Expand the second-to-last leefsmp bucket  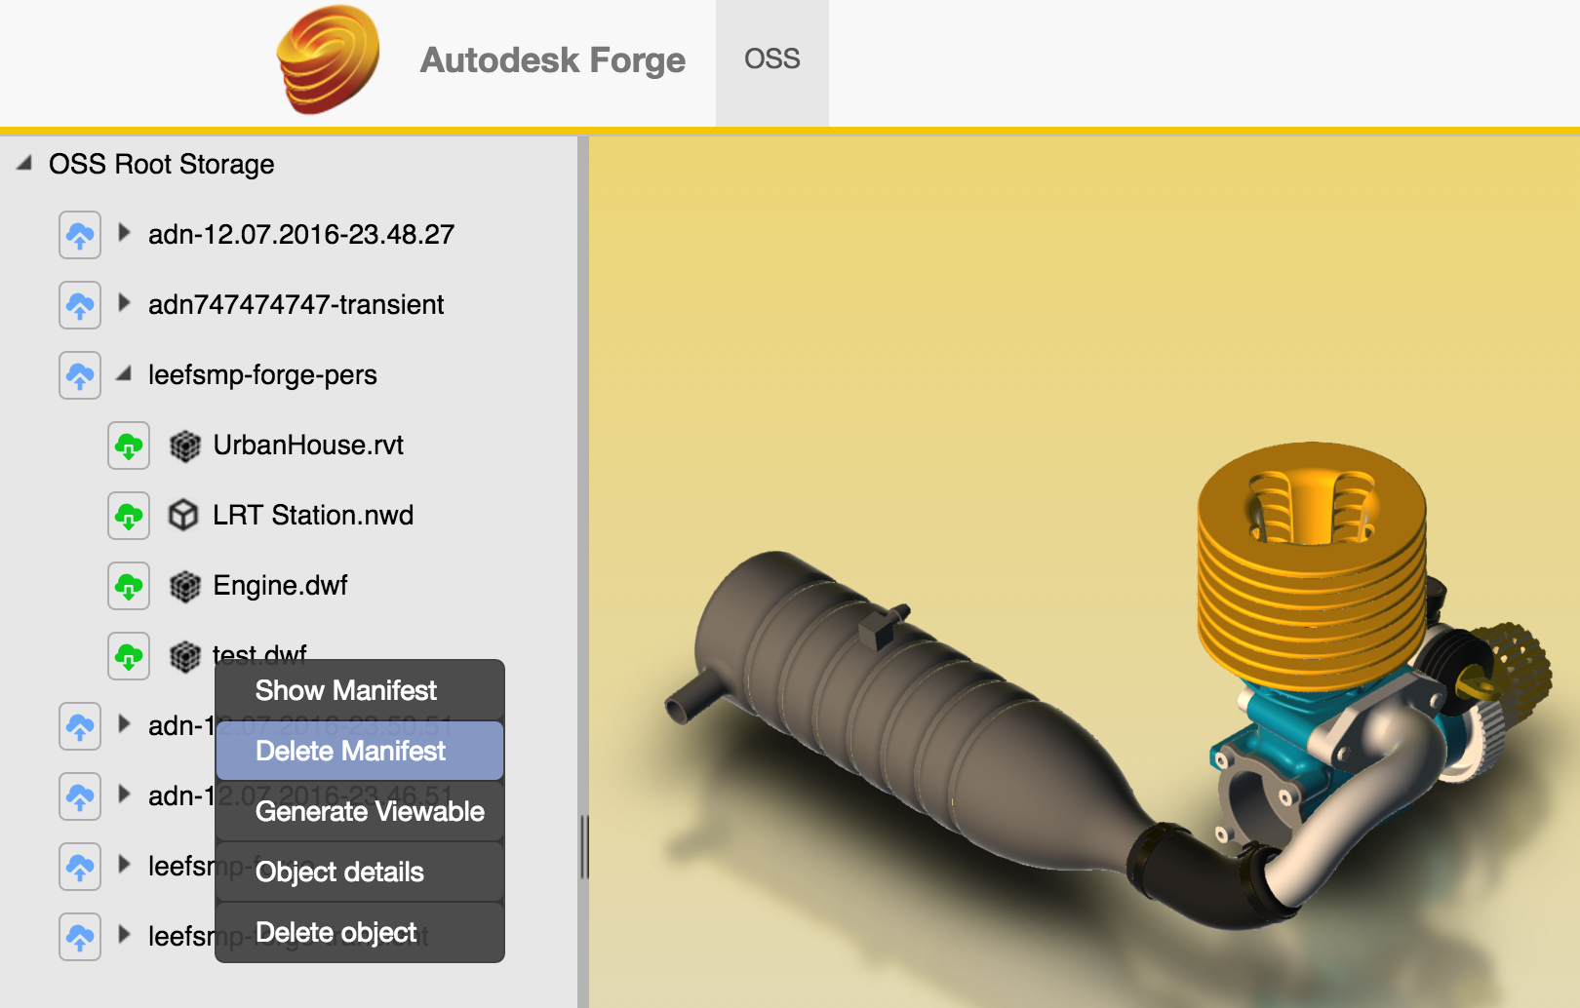click(124, 865)
